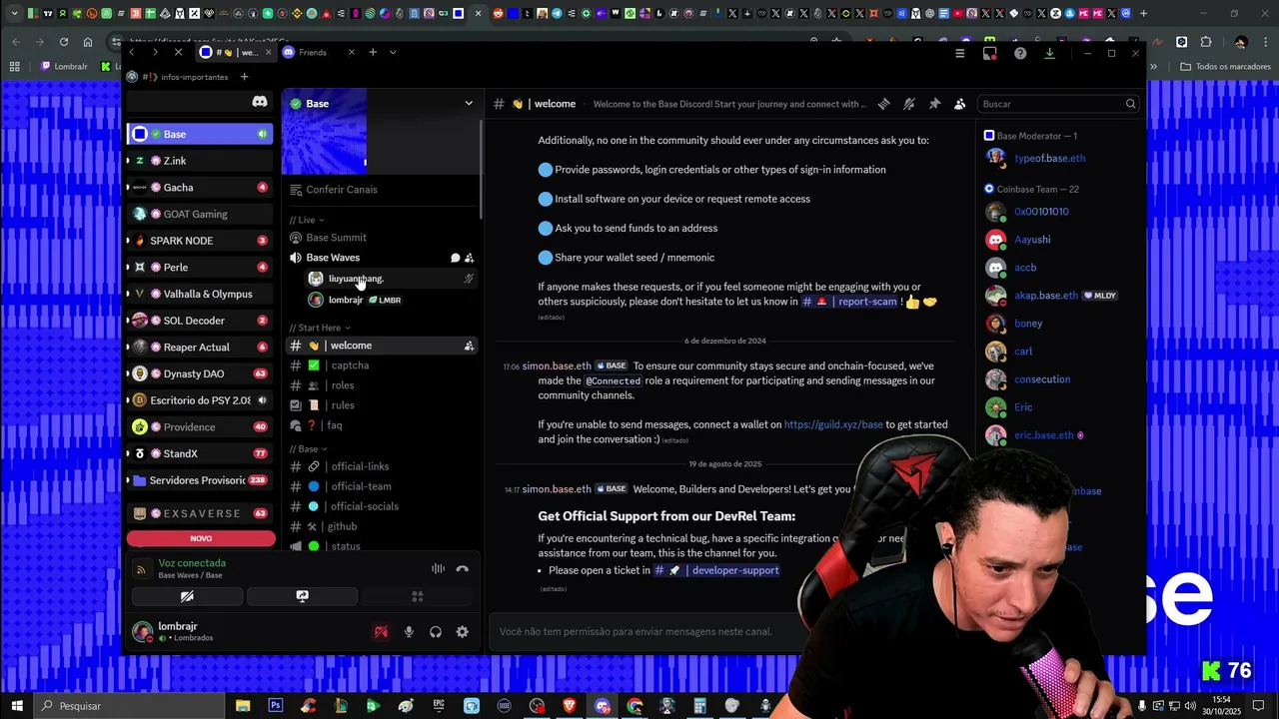Viewport: 1279px width, 719px height.
Task: Toggle microphone mute in user panel
Action: pos(409,632)
